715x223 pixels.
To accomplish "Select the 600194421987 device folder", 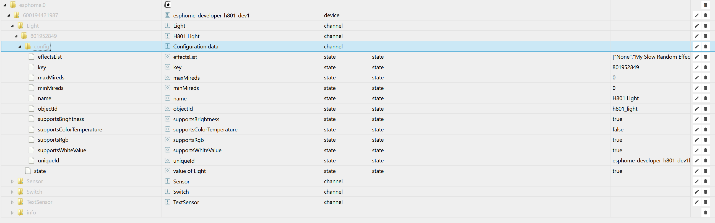I will pyautogui.click(x=40, y=15).
